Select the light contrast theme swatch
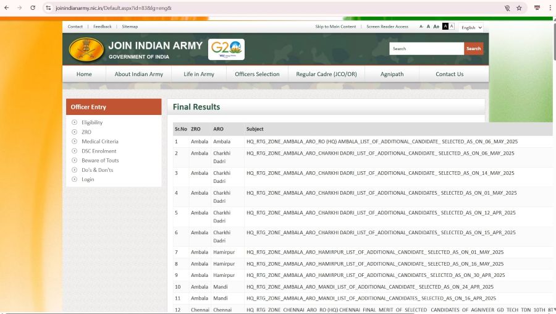This screenshot has height=314, width=556. click(x=452, y=26)
